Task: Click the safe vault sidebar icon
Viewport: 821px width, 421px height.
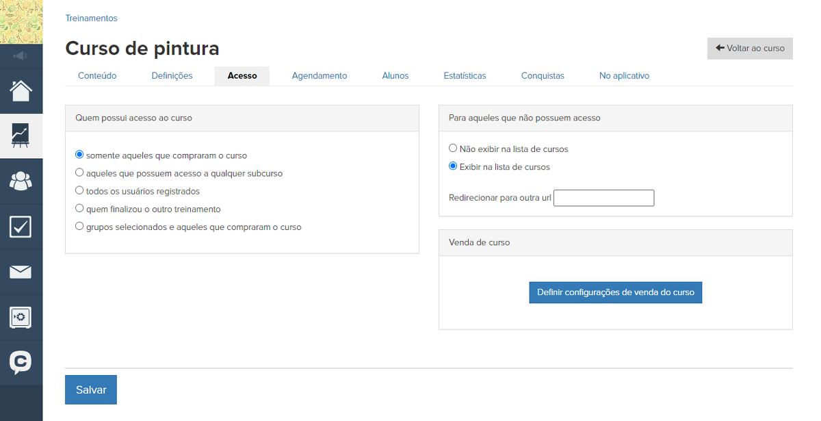Action: click(21, 318)
